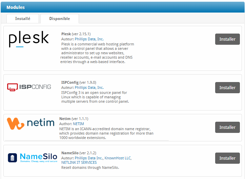
Task: Install the ISPConfig module
Action: click(227, 87)
